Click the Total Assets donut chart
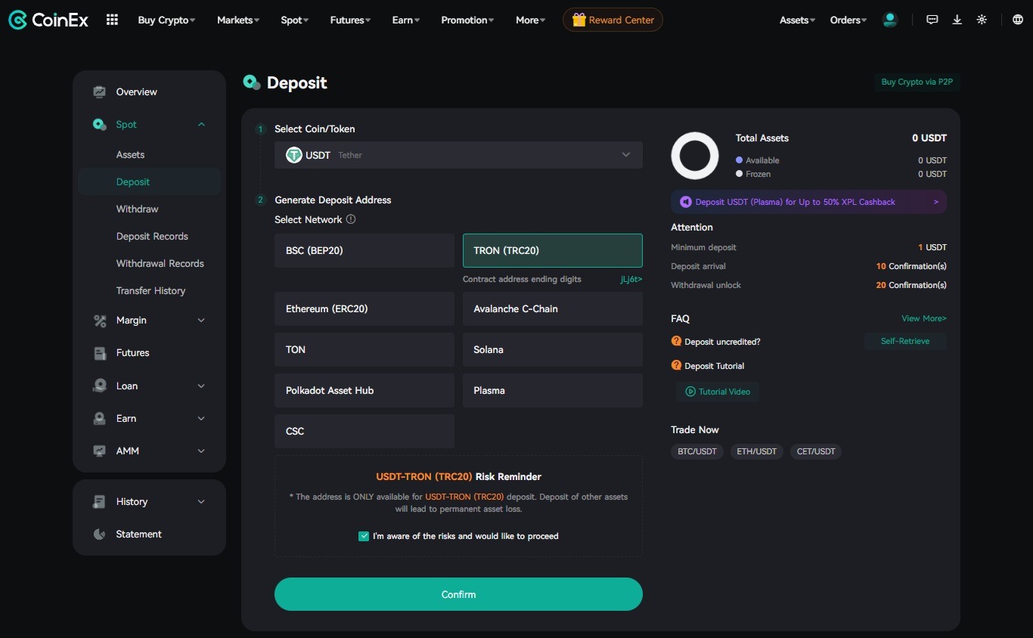1033x638 pixels. (694, 156)
